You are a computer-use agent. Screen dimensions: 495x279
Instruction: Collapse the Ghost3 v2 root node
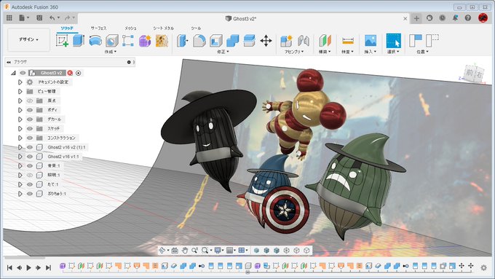(x=13, y=73)
